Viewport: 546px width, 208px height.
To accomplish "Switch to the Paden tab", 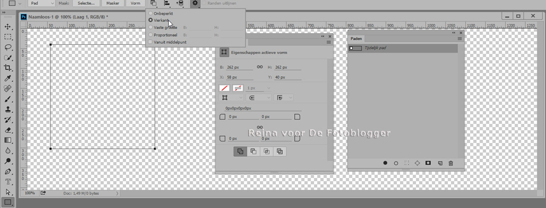I will [356, 38].
